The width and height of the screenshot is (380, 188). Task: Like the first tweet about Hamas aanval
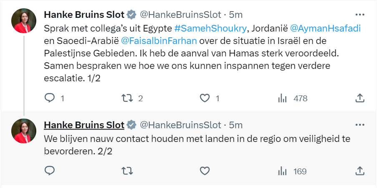204,98
